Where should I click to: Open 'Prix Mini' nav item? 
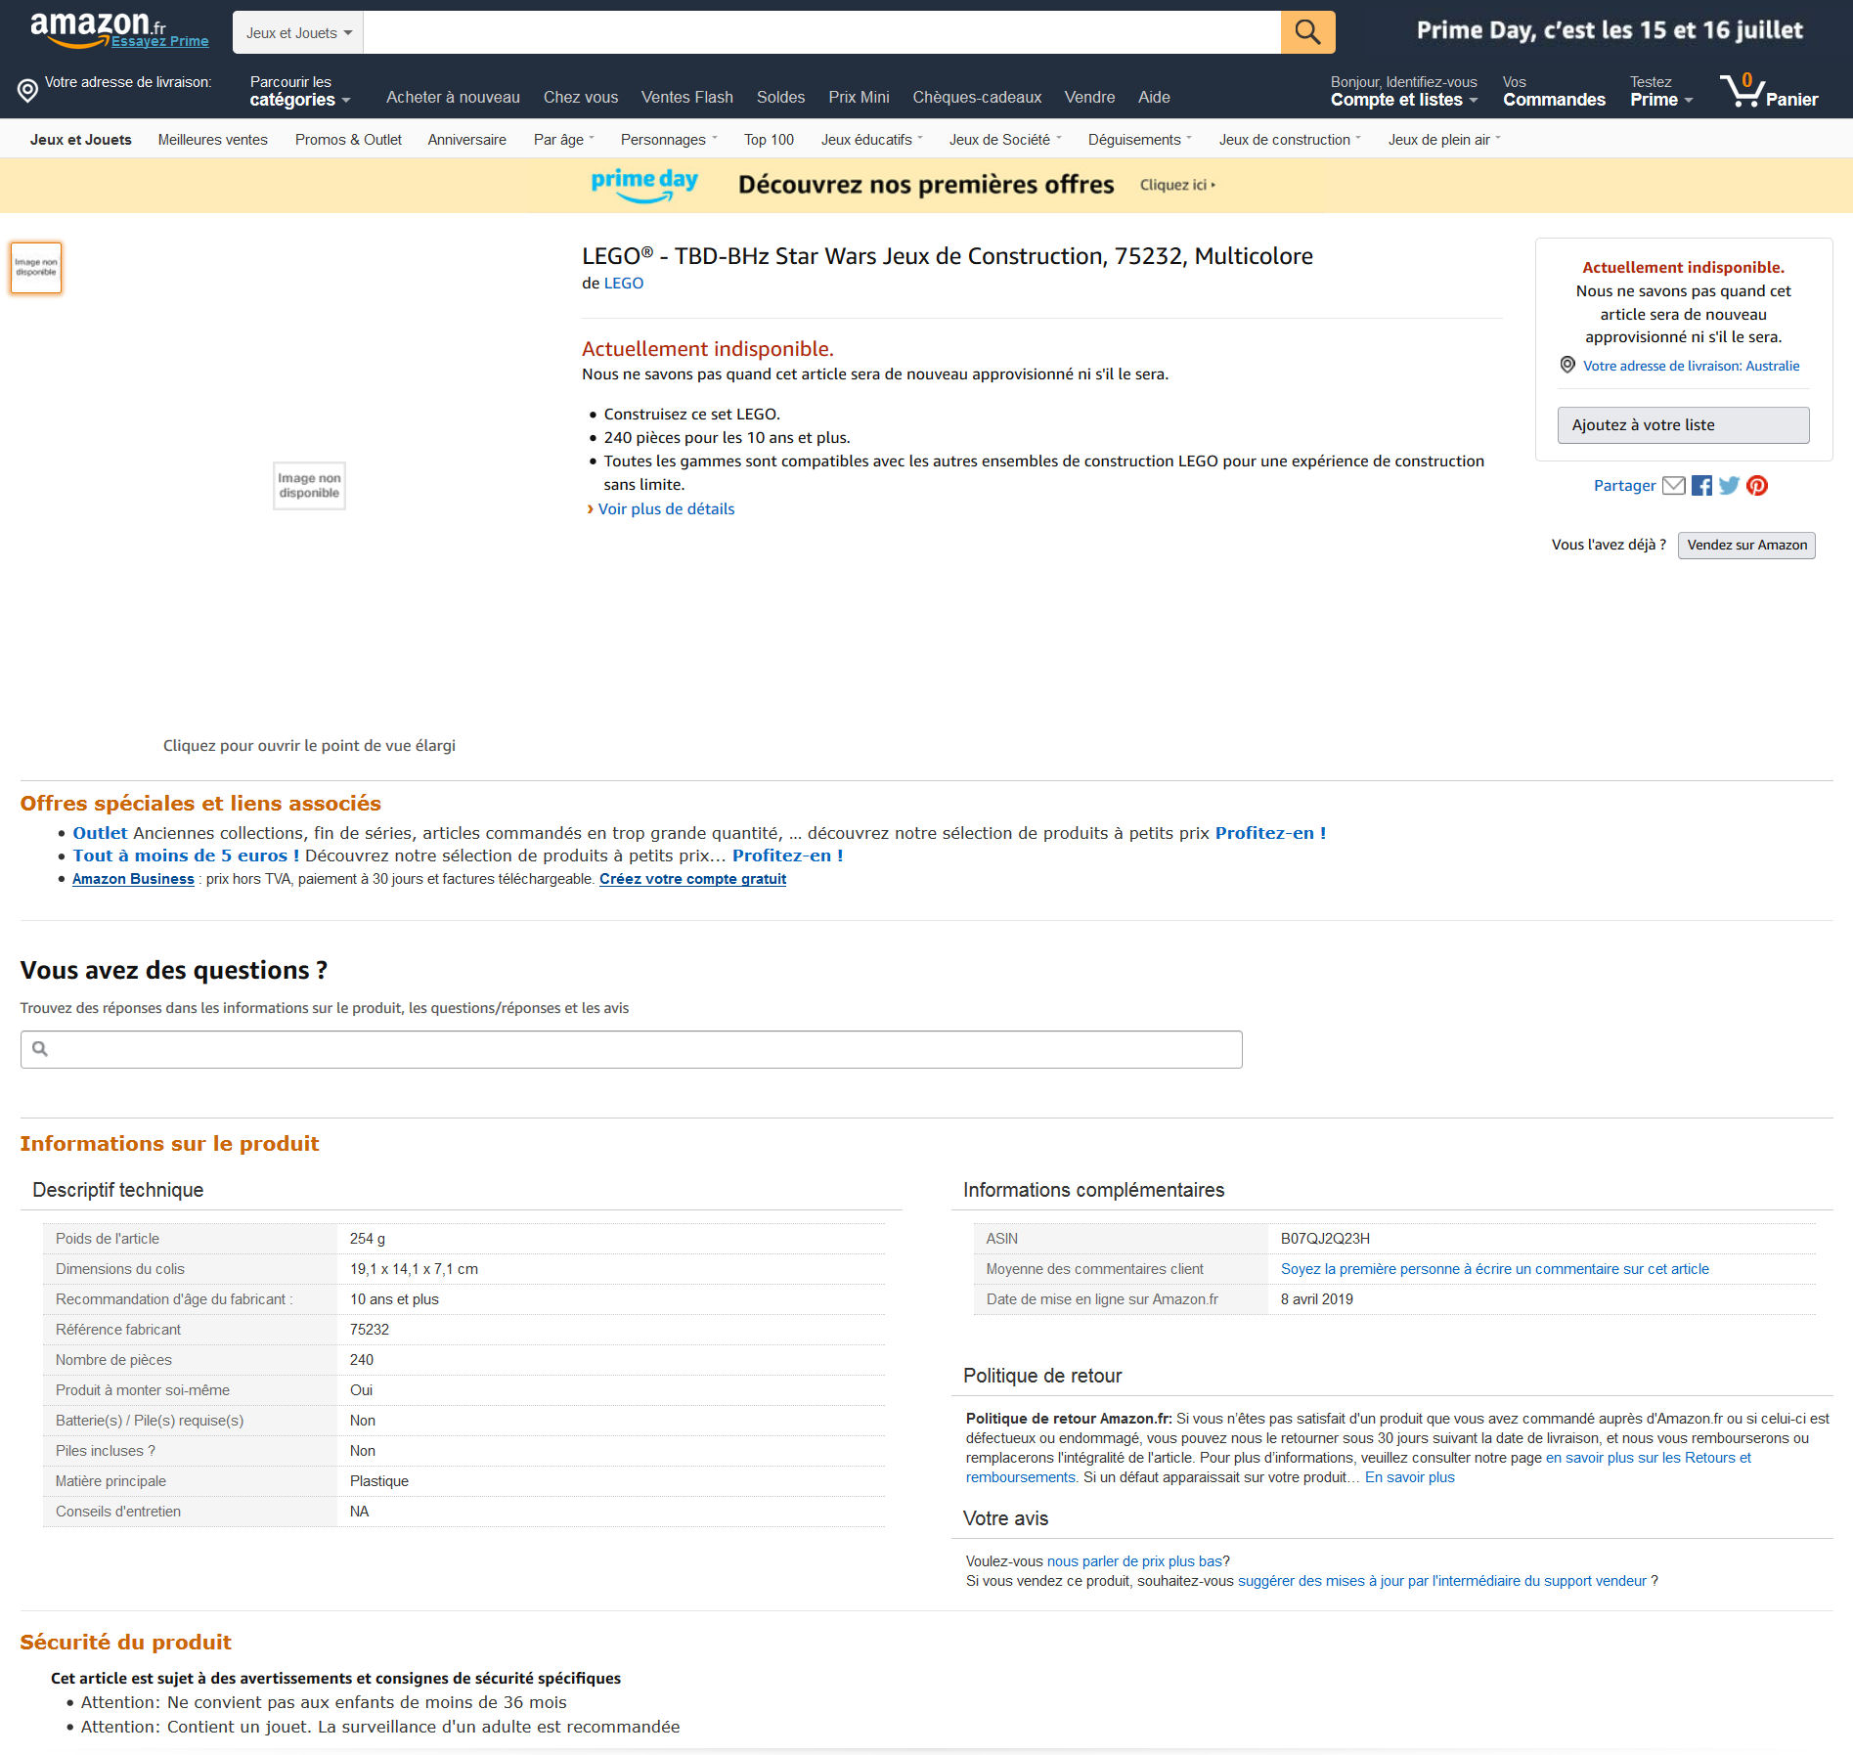[x=859, y=98]
